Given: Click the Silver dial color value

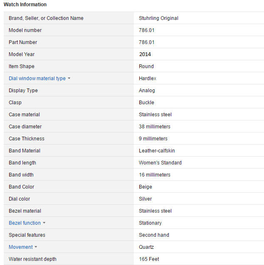Looking at the screenshot, I should pyautogui.click(x=146, y=199).
